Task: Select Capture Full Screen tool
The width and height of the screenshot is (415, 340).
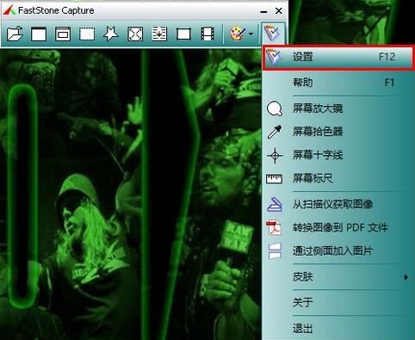Action: click(x=135, y=34)
